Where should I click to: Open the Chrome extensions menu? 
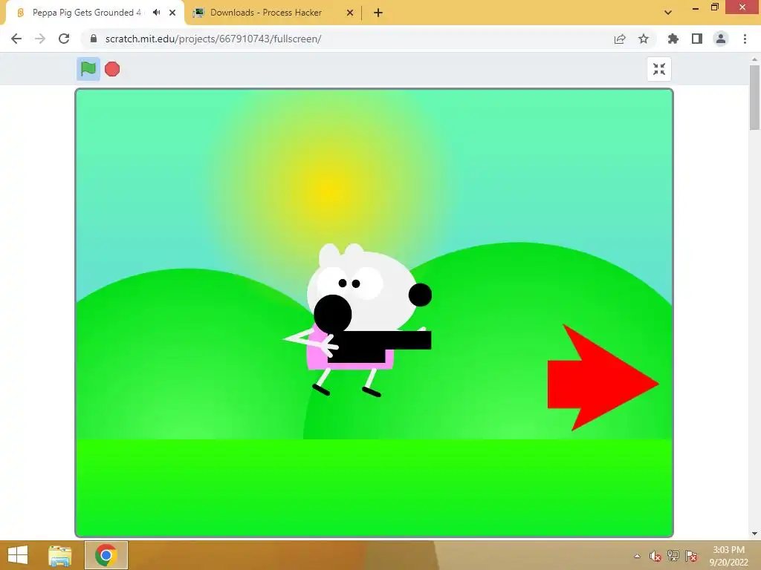(673, 39)
